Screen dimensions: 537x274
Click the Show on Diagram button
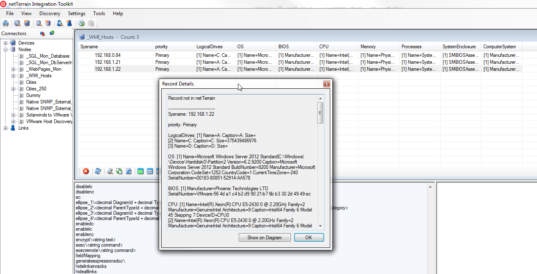(x=265, y=238)
